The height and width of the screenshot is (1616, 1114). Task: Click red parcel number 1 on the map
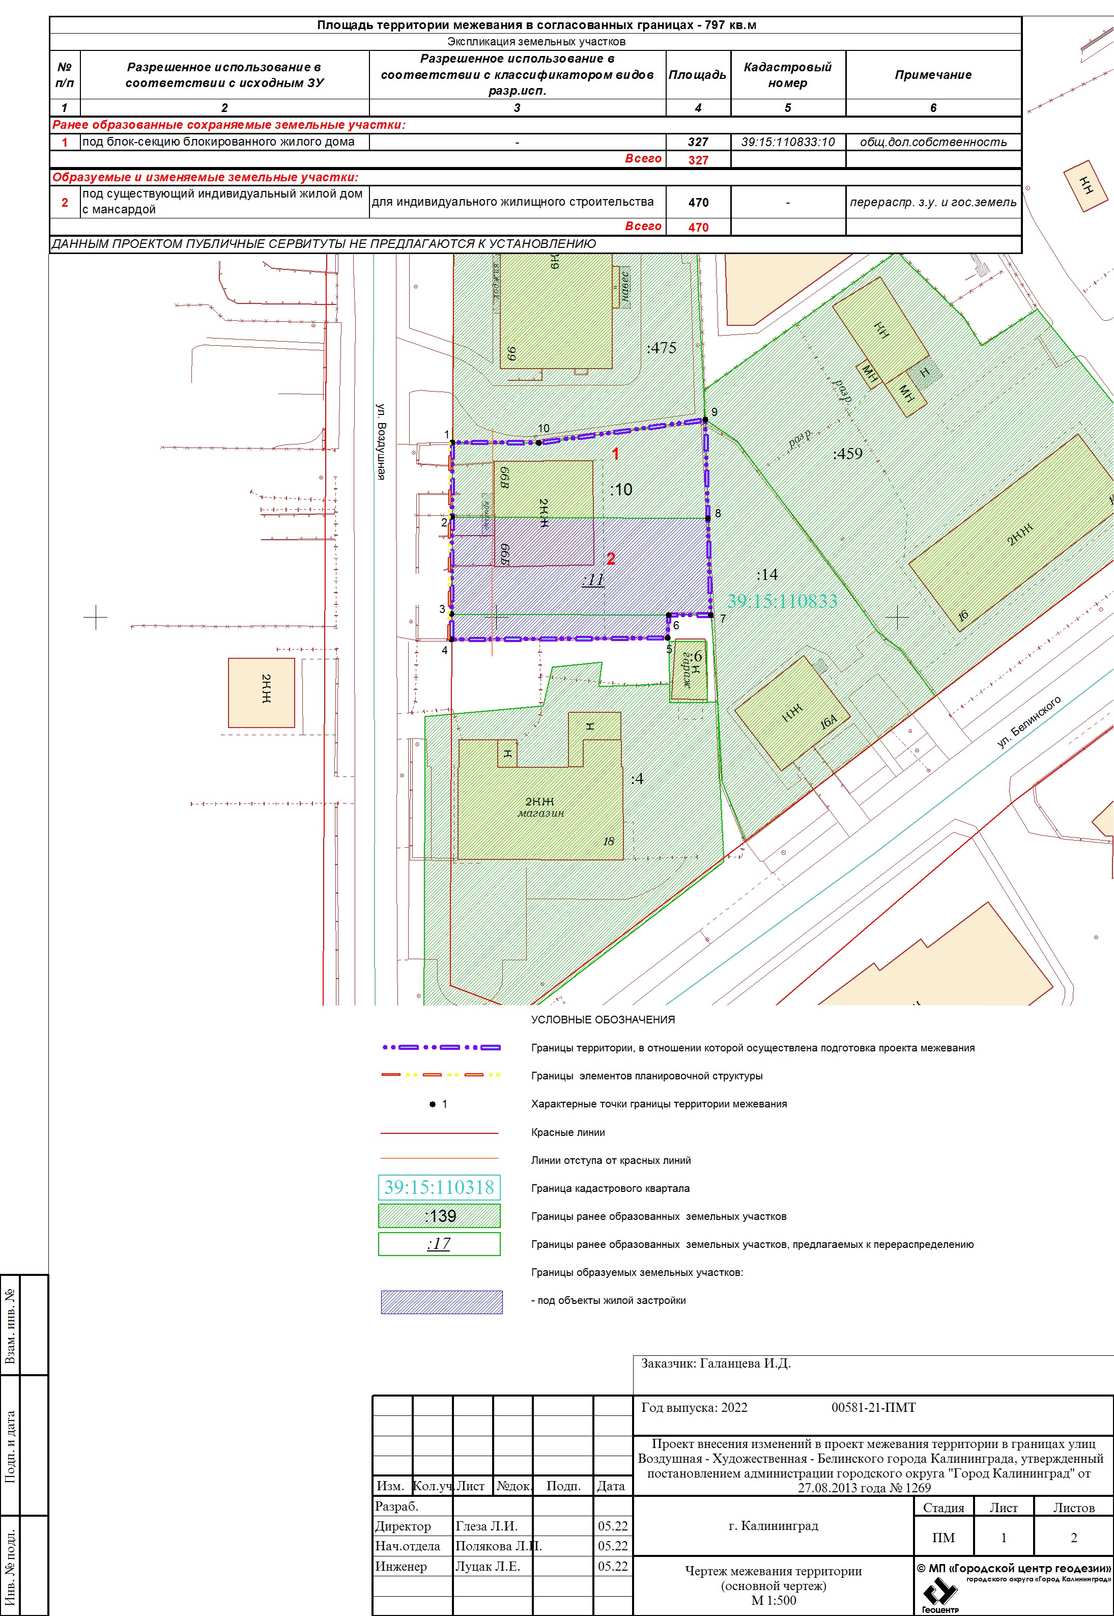(616, 454)
